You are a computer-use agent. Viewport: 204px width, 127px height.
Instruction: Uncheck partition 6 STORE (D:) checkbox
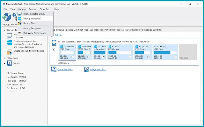click(x=175, y=57)
